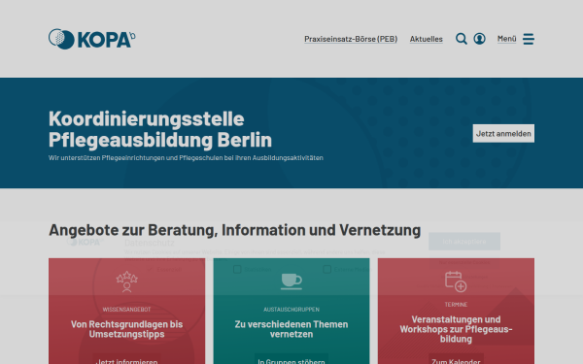Click the KOPA logo in the header

92,39
